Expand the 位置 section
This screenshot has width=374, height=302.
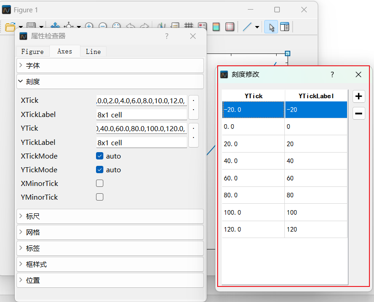(110, 281)
